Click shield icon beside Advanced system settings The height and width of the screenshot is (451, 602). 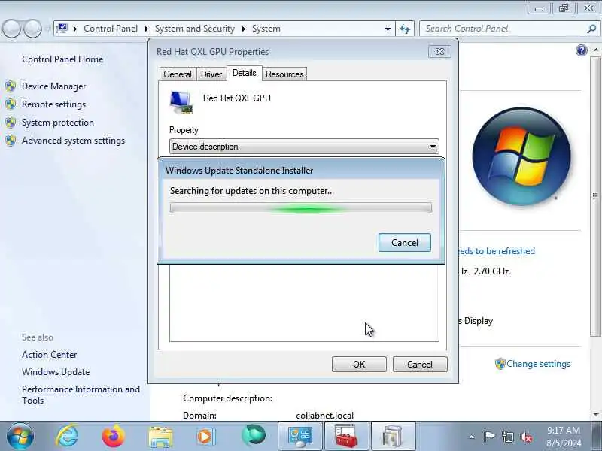11,141
